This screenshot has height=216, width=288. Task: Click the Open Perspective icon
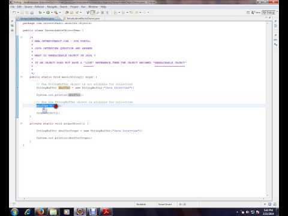click(x=248, y=13)
